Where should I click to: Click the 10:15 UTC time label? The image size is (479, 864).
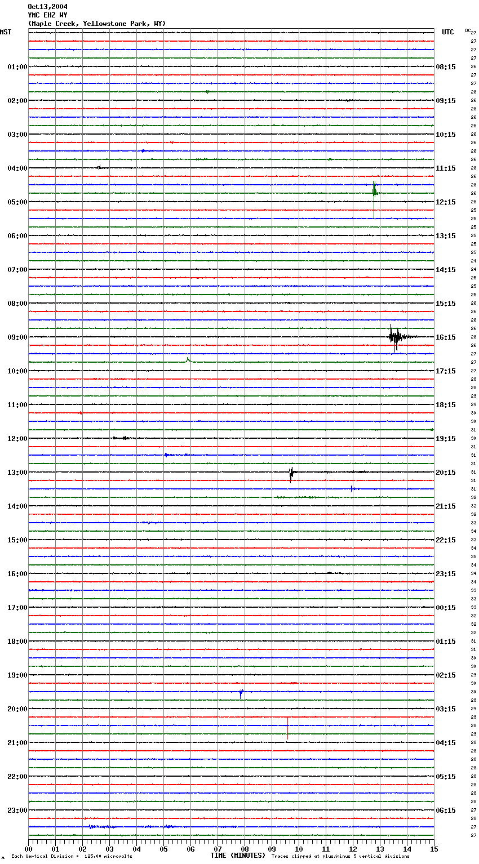pyautogui.click(x=446, y=135)
